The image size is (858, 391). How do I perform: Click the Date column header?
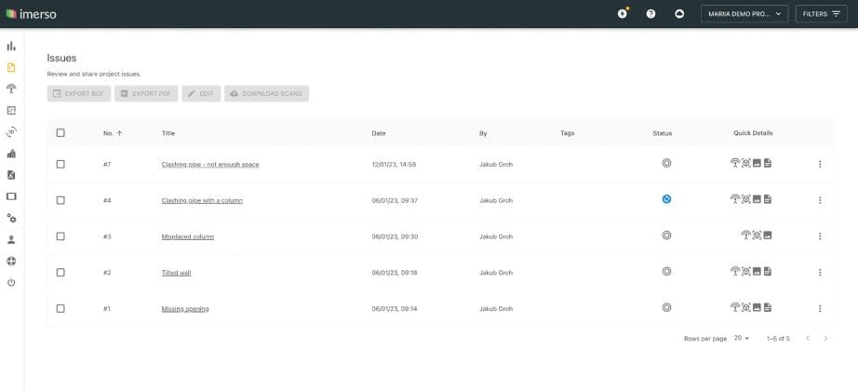point(379,133)
